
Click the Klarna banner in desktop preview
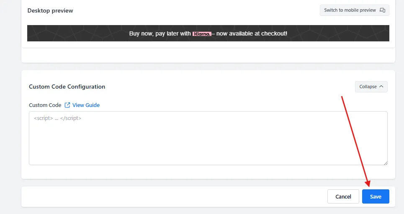coord(208,33)
